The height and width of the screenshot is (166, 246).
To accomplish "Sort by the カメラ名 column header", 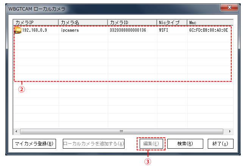I will [83, 23].
